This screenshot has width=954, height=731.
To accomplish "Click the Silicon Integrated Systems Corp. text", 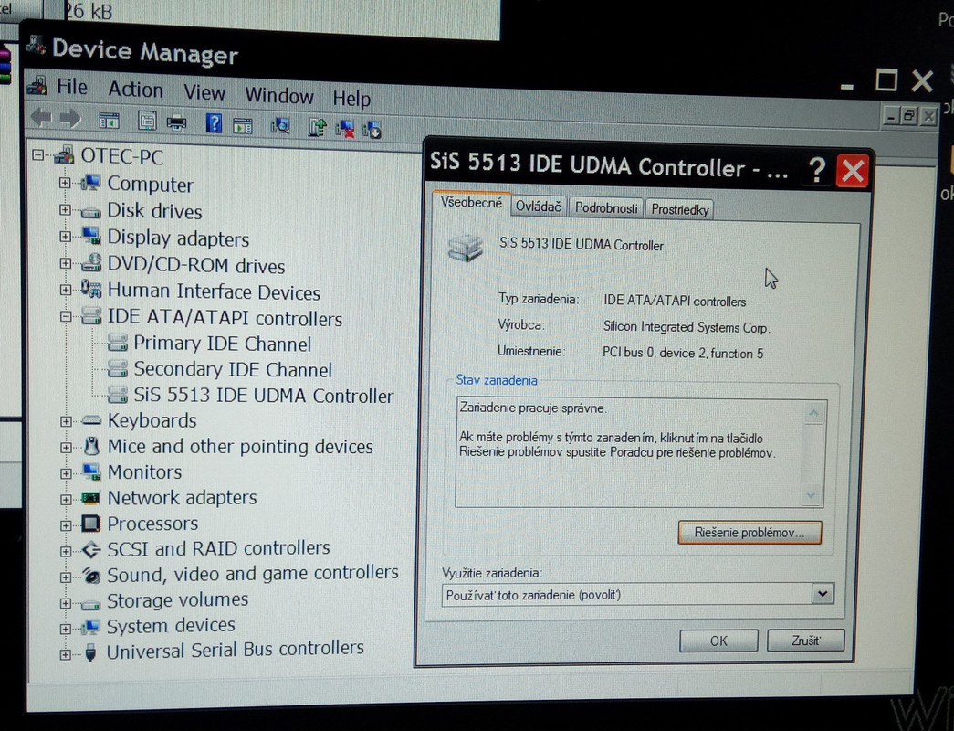I will (687, 327).
